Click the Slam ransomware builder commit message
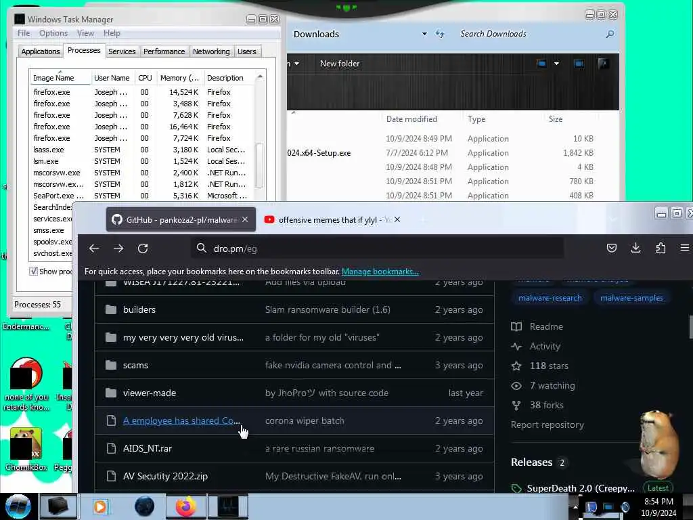The height and width of the screenshot is (520, 693). [328, 309]
